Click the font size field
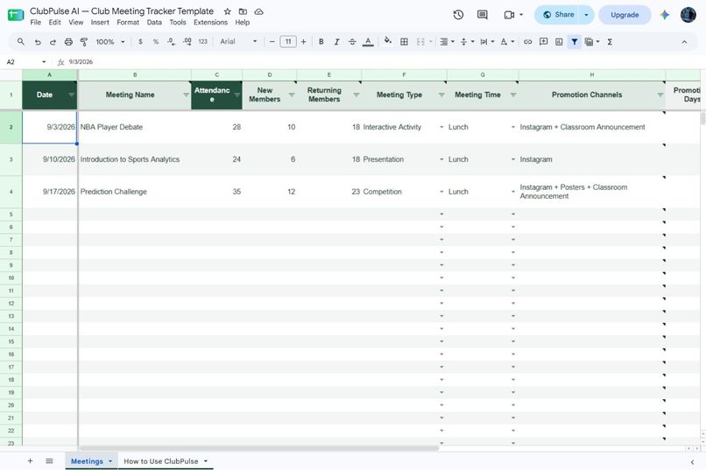This screenshot has width=706, height=470. (288, 42)
